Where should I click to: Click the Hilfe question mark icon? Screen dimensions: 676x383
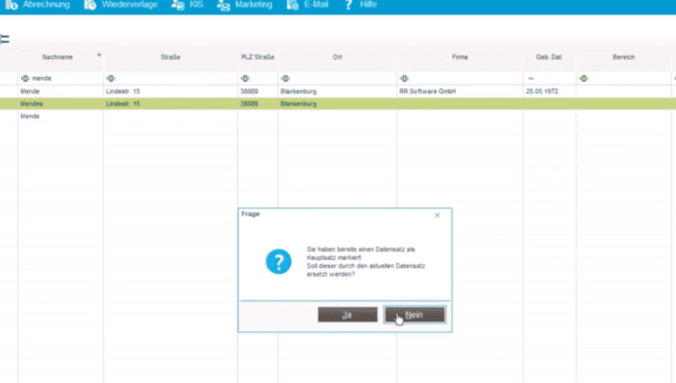[x=349, y=4]
